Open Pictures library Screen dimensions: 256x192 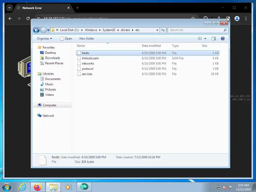click(48, 89)
